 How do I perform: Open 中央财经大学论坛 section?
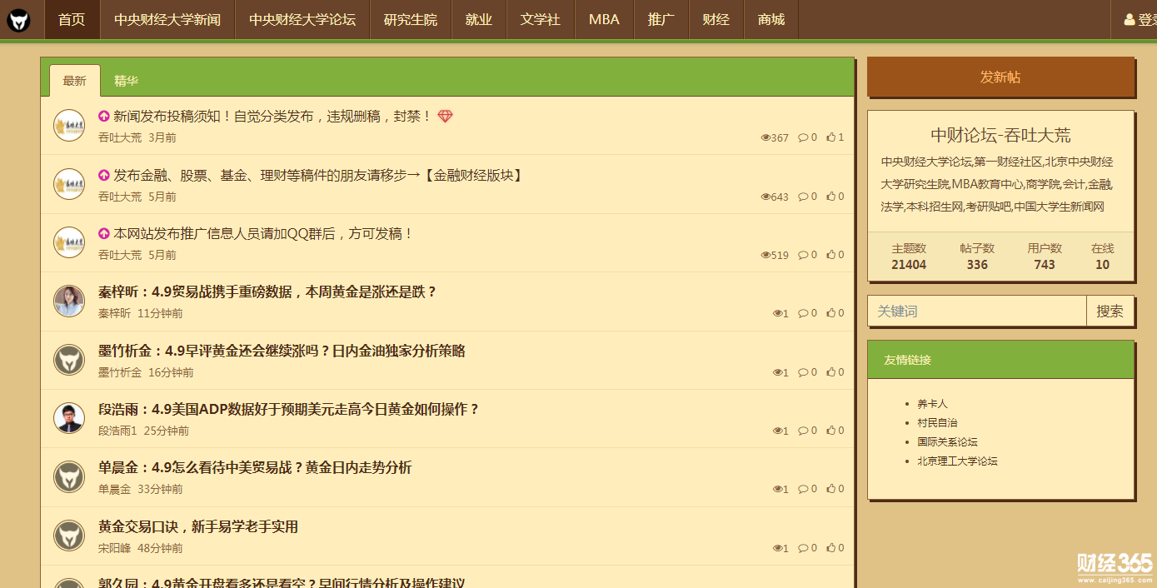(x=302, y=19)
